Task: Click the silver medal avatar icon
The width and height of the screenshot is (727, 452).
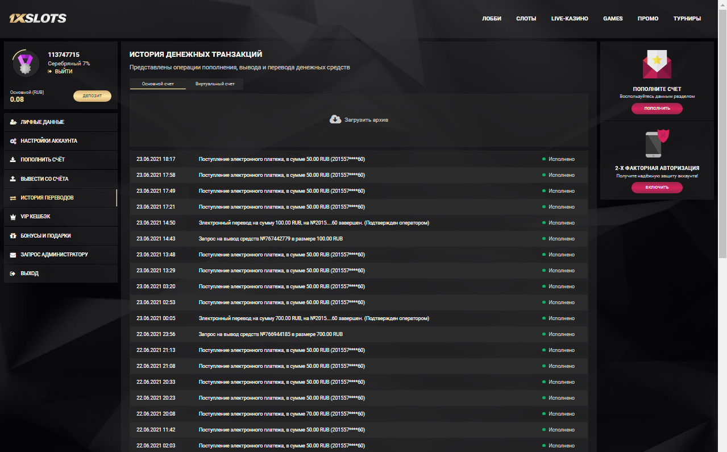Action: [x=26, y=64]
